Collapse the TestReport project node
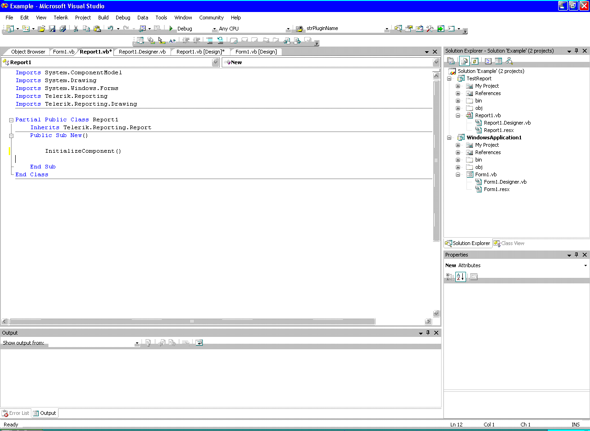The width and height of the screenshot is (590, 431). (449, 78)
